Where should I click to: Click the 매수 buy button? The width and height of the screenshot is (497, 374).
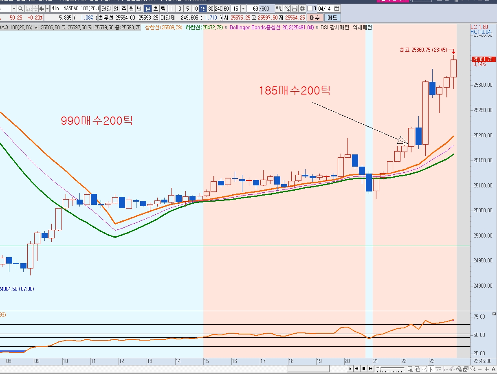coord(314,18)
